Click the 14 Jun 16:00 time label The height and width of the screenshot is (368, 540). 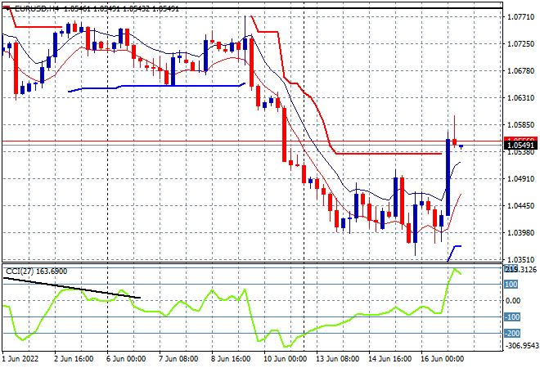click(389, 359)
